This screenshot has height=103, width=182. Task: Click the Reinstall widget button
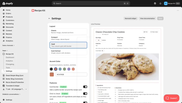[x=130, y=18]
